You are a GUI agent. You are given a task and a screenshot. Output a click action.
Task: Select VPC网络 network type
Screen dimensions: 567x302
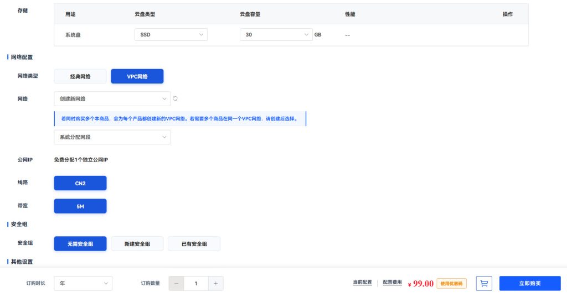[x=137, y=76]
